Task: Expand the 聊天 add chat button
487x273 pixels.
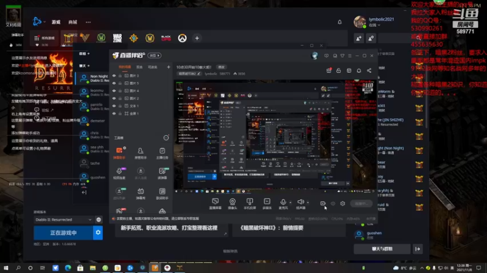Action: click(84, 66)
